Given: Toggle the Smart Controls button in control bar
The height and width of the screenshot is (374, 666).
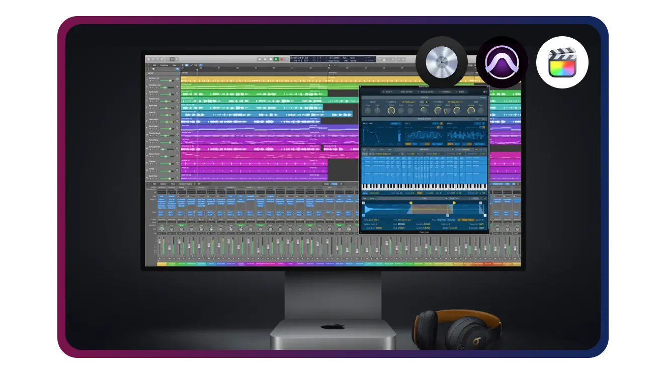Looking at the screenshot, I should click(168, 59).
